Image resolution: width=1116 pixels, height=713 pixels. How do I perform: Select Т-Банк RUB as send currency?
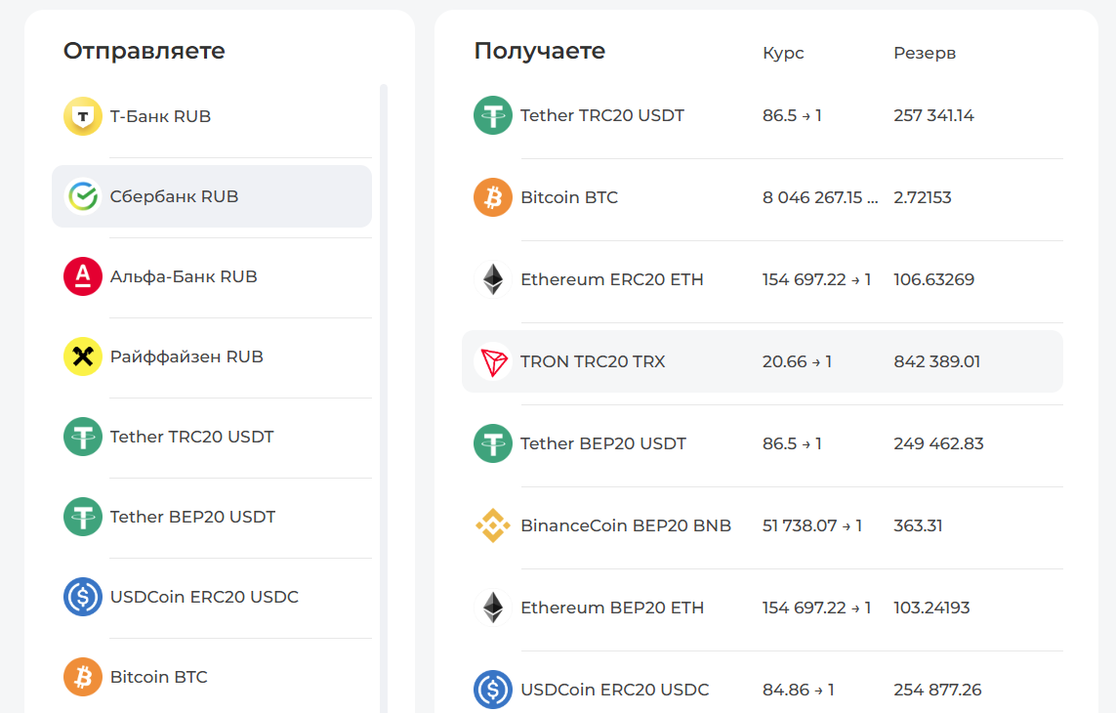(212, 116)
